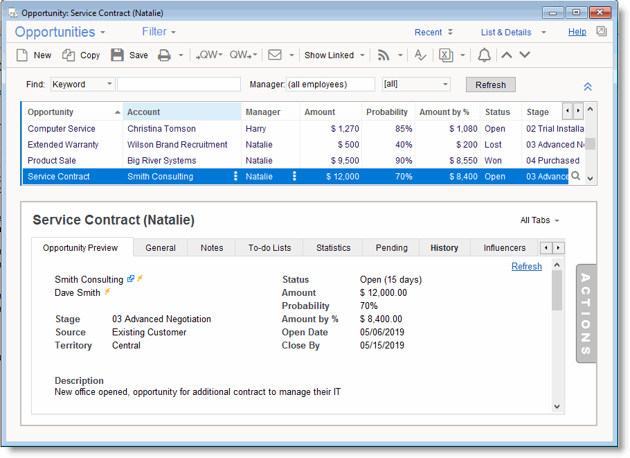This screenshot has width=630, height=458.
Task: Collapse the search panel with double chevron
Action: click(587, 87)
